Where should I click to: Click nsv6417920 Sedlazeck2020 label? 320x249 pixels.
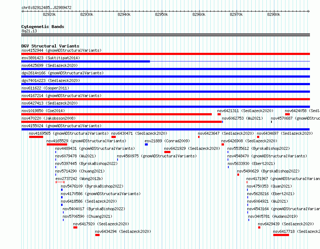coord(101,224)
